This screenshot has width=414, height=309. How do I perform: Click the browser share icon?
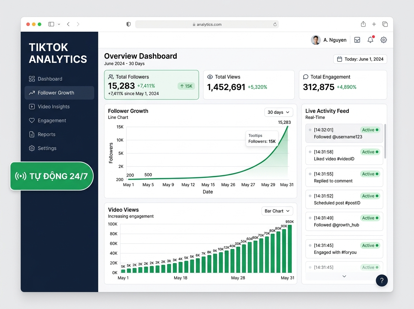pos(363,24)
